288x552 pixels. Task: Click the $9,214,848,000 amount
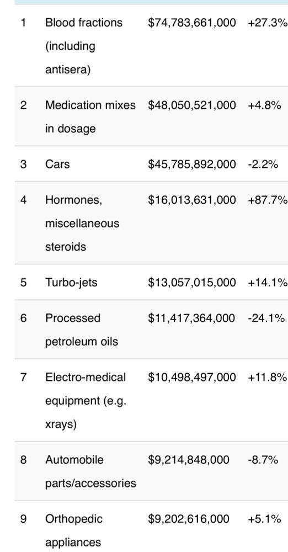coord(188,460)
